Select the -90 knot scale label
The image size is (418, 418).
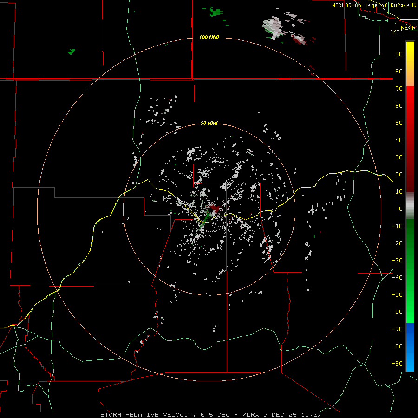(397, 364)
